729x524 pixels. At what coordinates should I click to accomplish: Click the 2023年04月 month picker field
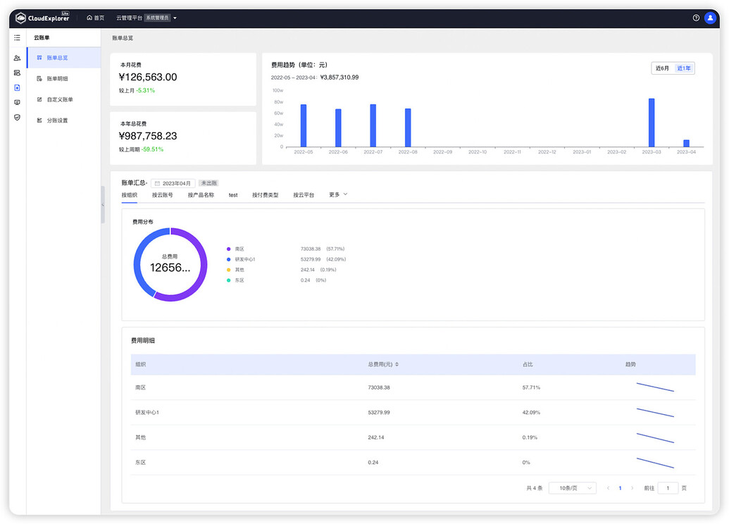tap(173, 183)
